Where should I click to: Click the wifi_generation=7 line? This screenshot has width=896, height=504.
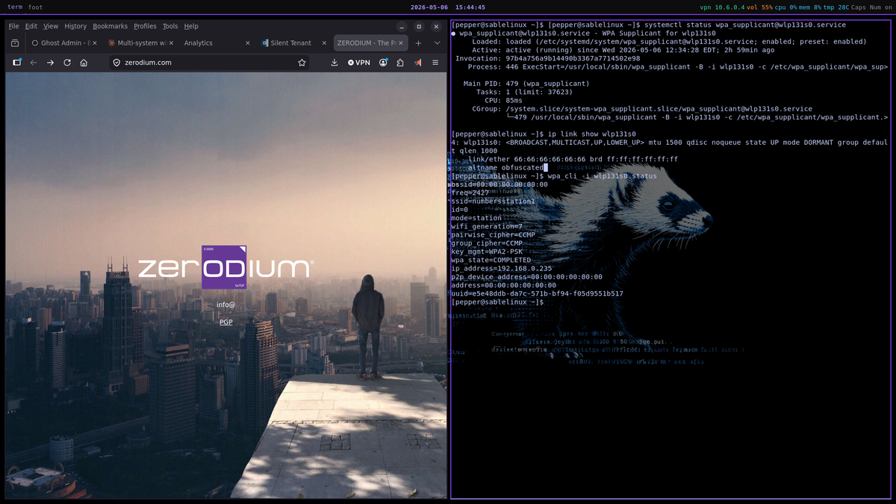(487, 226)
